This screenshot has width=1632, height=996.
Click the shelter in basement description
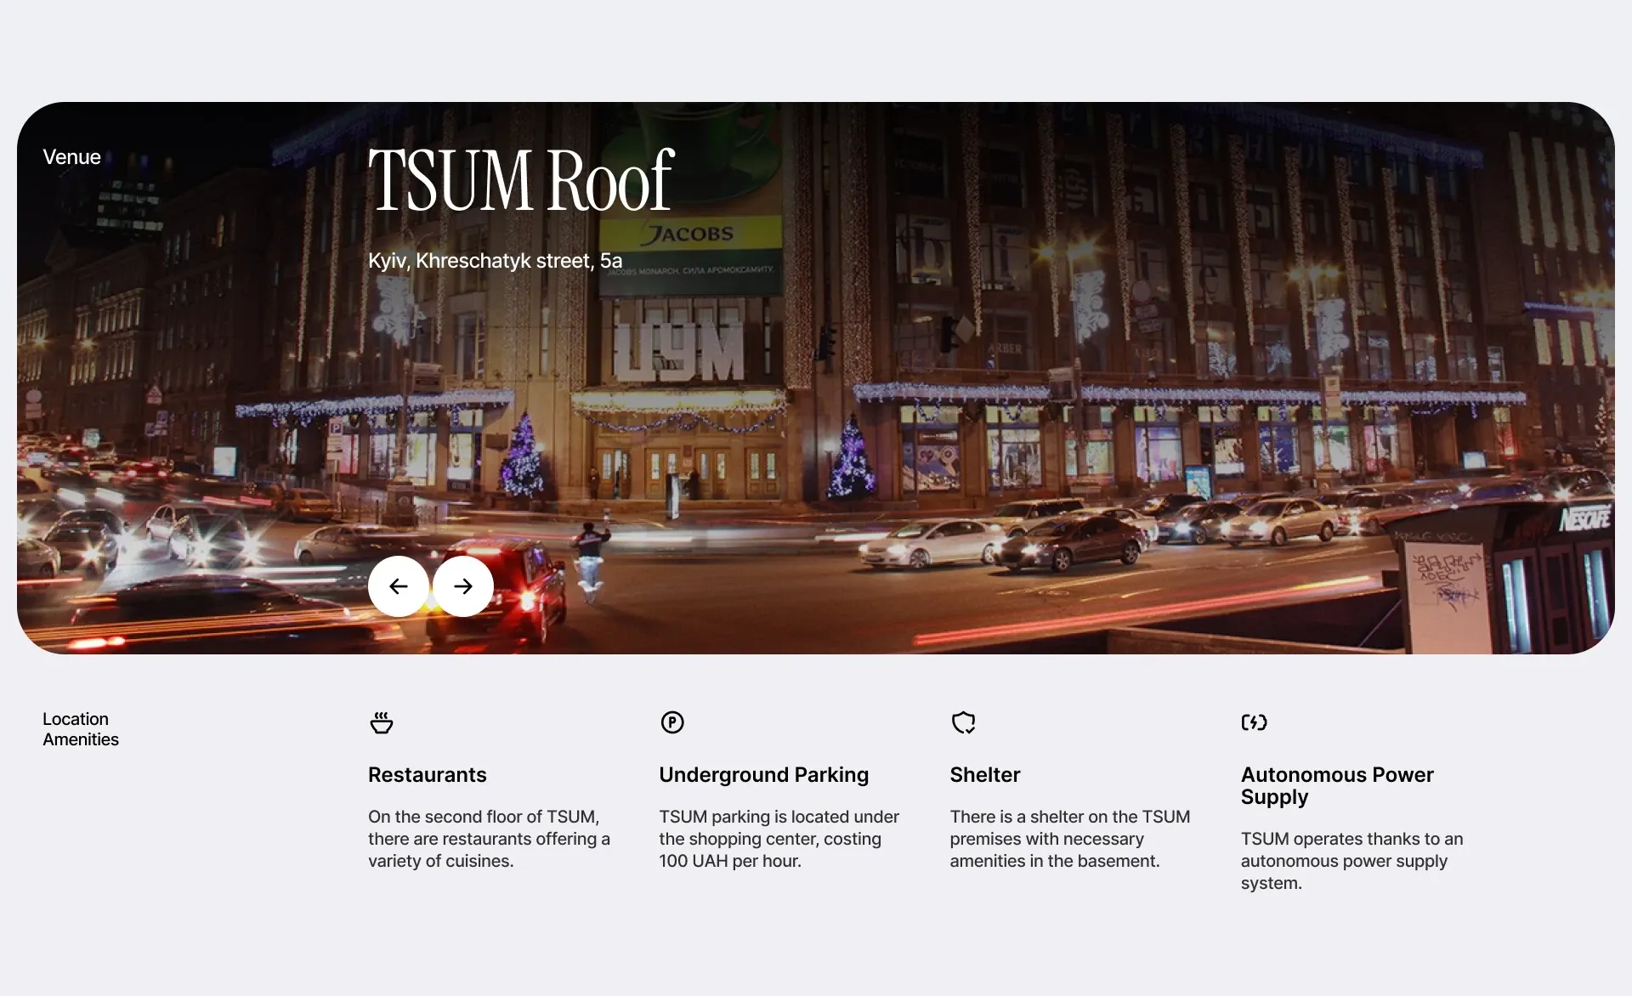point(1069,839)
